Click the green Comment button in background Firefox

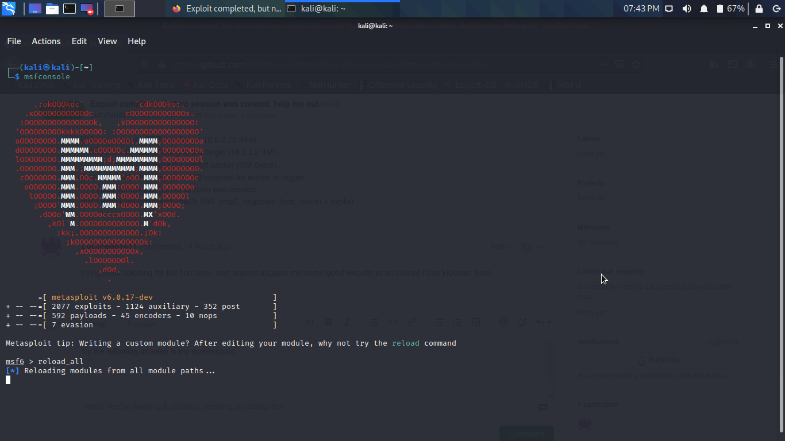click(x=526, y=434)
